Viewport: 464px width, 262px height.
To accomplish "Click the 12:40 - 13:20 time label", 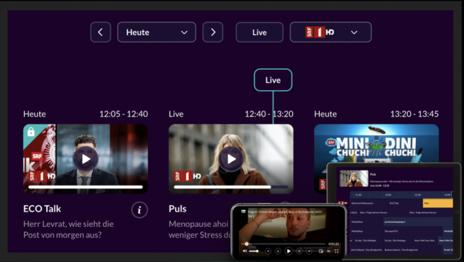I will point(269,114).
